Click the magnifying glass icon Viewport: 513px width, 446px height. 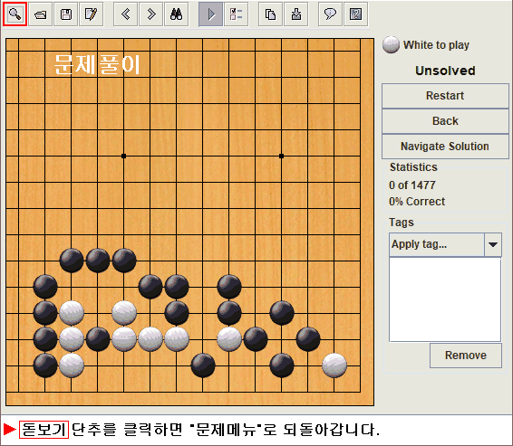(15, 14)
